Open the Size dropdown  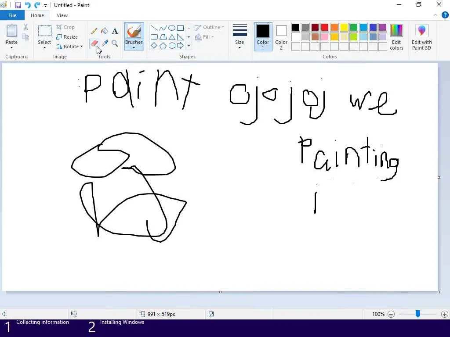click(x=240, y=37)
